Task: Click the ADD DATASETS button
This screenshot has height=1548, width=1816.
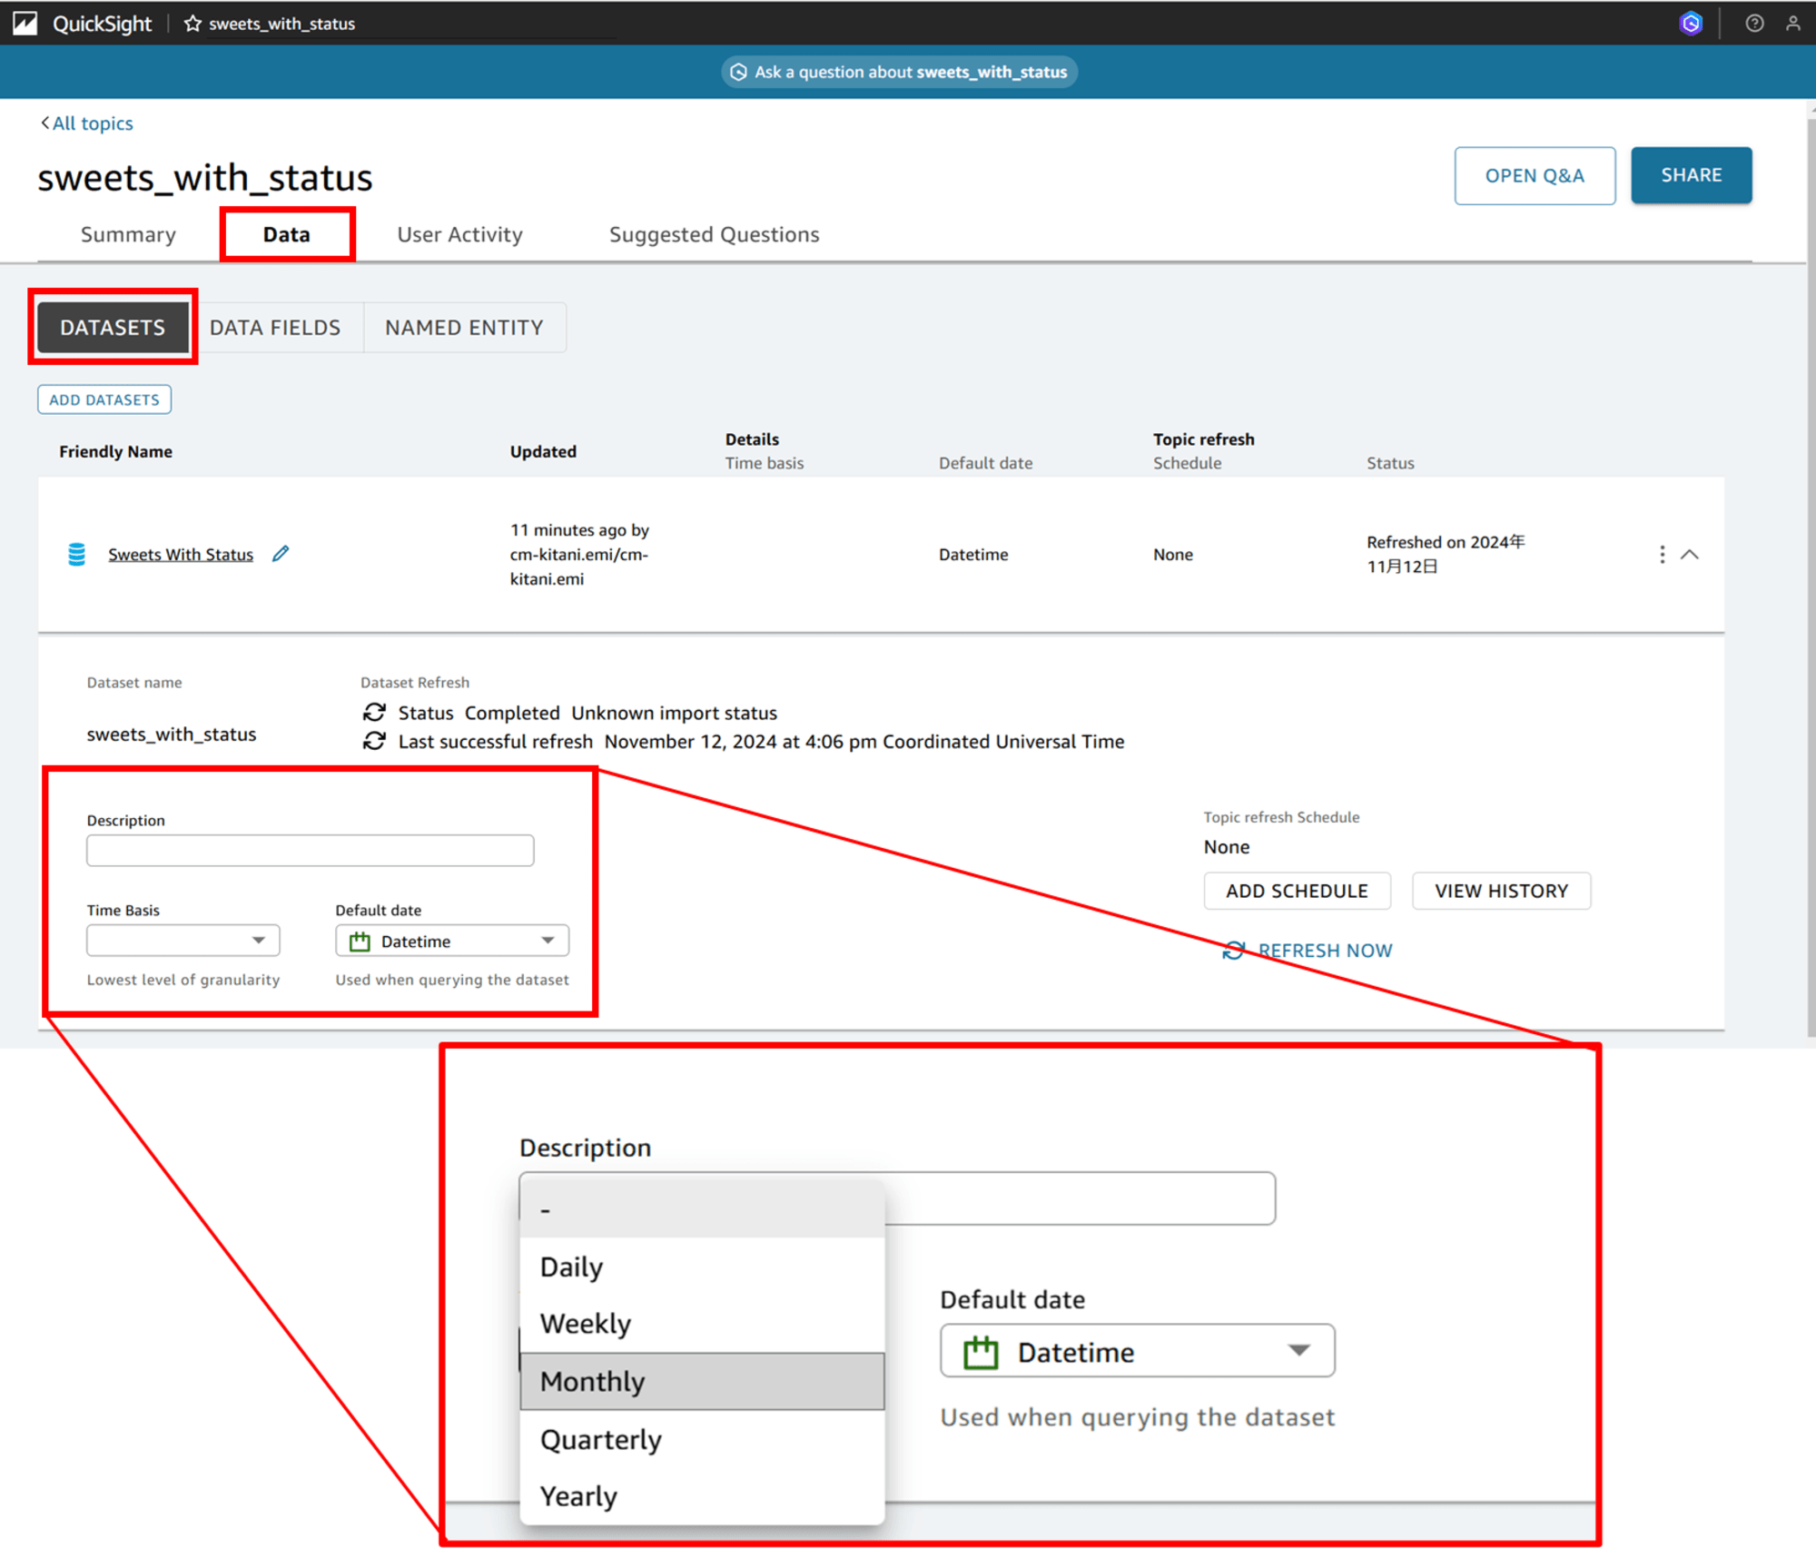Action: pos(104,399)
